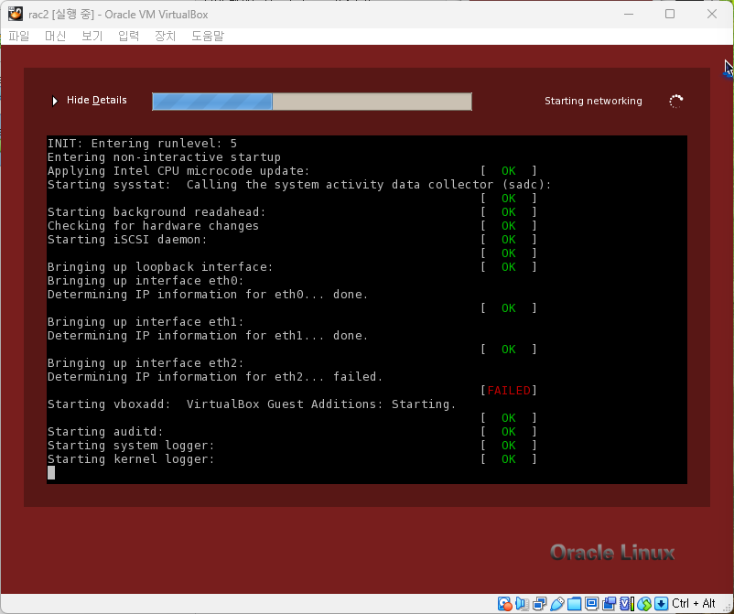Click the red FAILED status text
This screenshot has height=614, width=734.
coord(509,391)
